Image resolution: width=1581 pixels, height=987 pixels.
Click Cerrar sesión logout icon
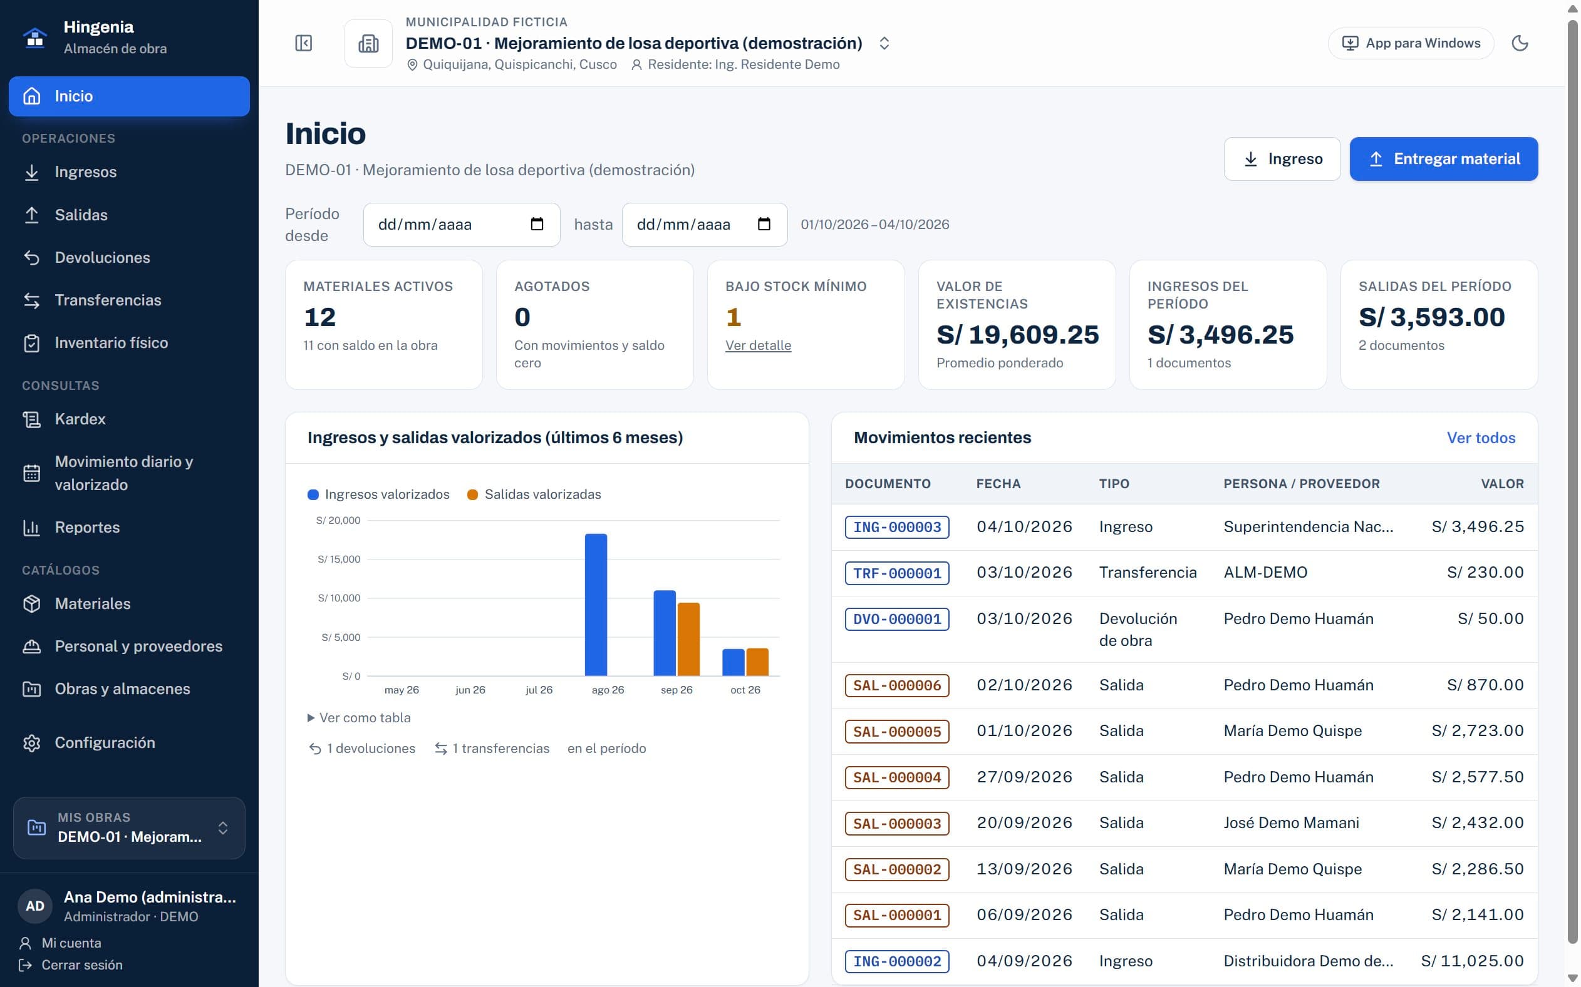coord(26,965)
